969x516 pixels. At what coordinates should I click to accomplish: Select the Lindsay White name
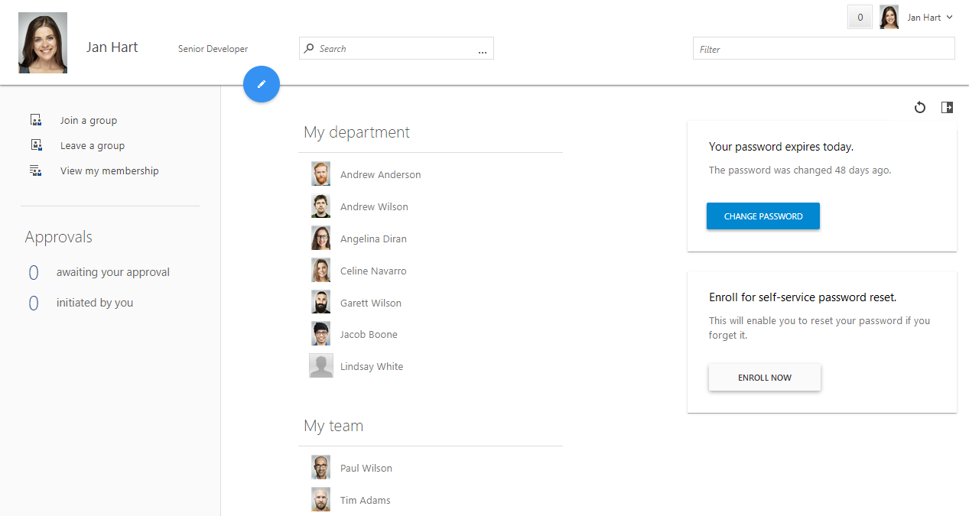tap(372, 366)
